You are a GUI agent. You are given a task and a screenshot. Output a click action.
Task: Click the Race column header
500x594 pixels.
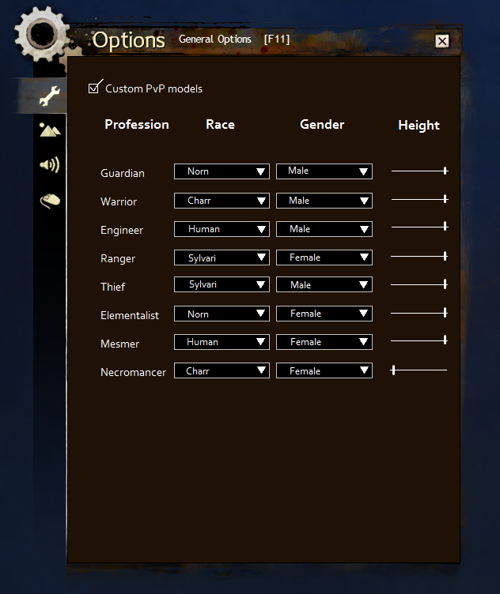(x=220, y=125)
